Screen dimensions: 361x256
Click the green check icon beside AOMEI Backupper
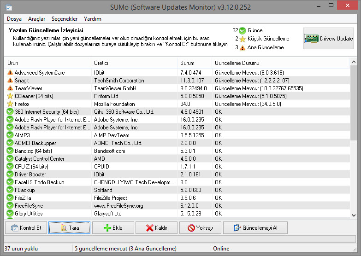pyautogui.click(x=10, y=143)
